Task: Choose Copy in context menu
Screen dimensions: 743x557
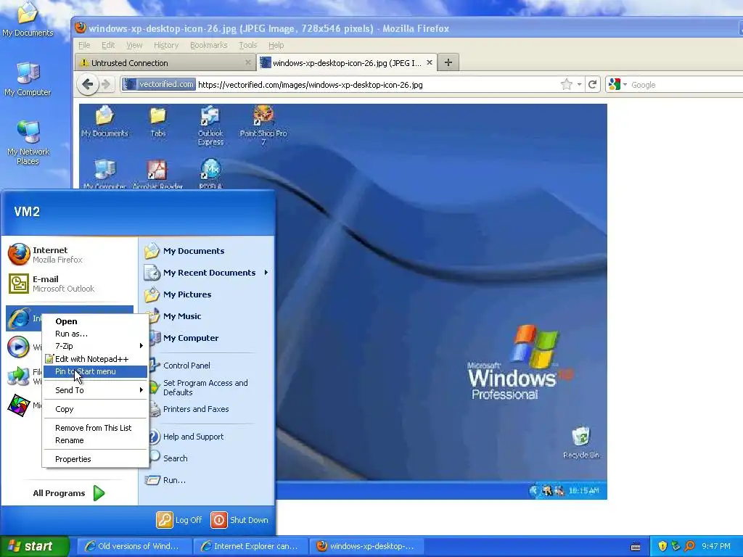Action: [x=95, y=409]
